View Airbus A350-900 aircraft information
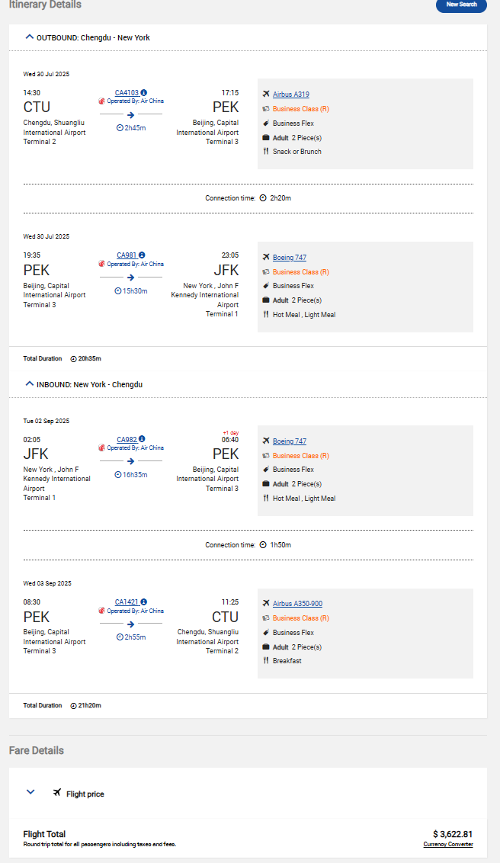 tap(297, 604)
